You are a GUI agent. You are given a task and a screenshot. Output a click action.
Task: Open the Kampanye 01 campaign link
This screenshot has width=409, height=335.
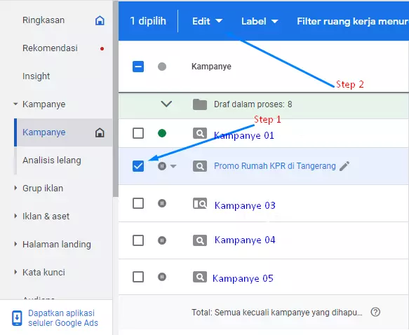coord(244,135)
